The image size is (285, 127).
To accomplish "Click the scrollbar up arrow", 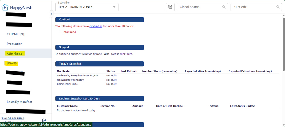I will point(283,15).
